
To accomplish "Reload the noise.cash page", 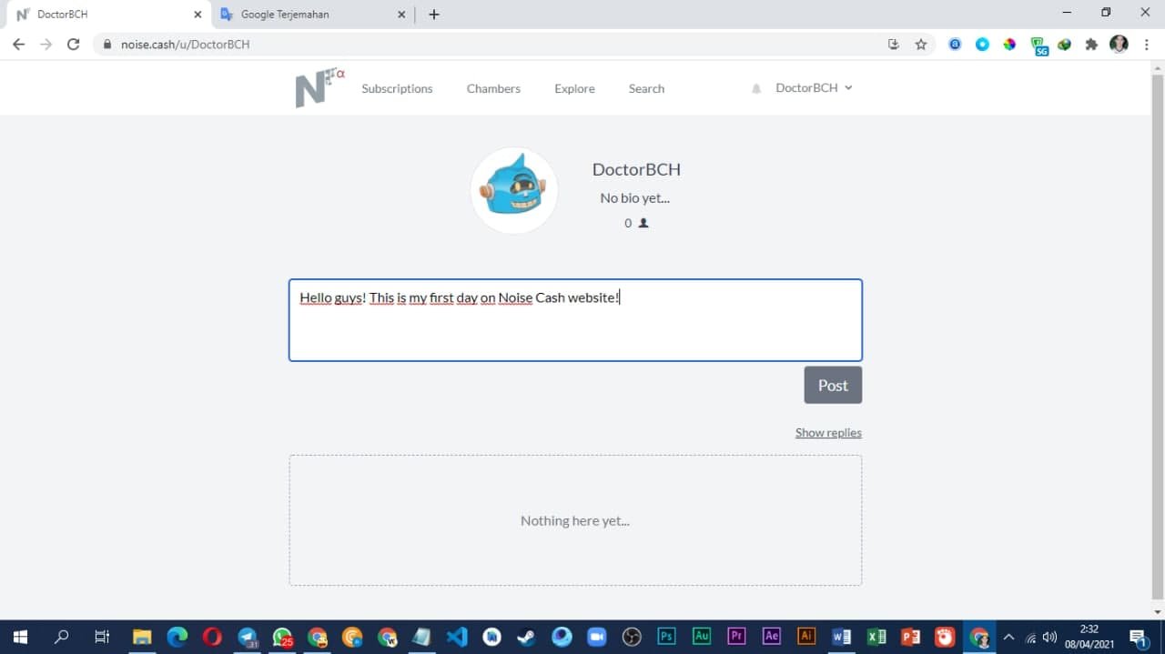I will [x=74, y=44].
